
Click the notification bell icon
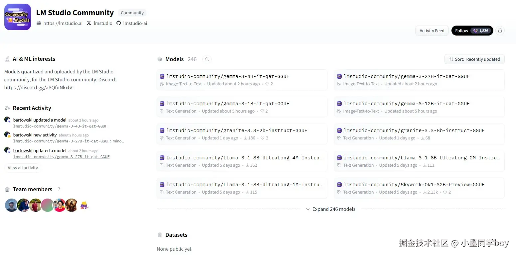pos(500,31)
